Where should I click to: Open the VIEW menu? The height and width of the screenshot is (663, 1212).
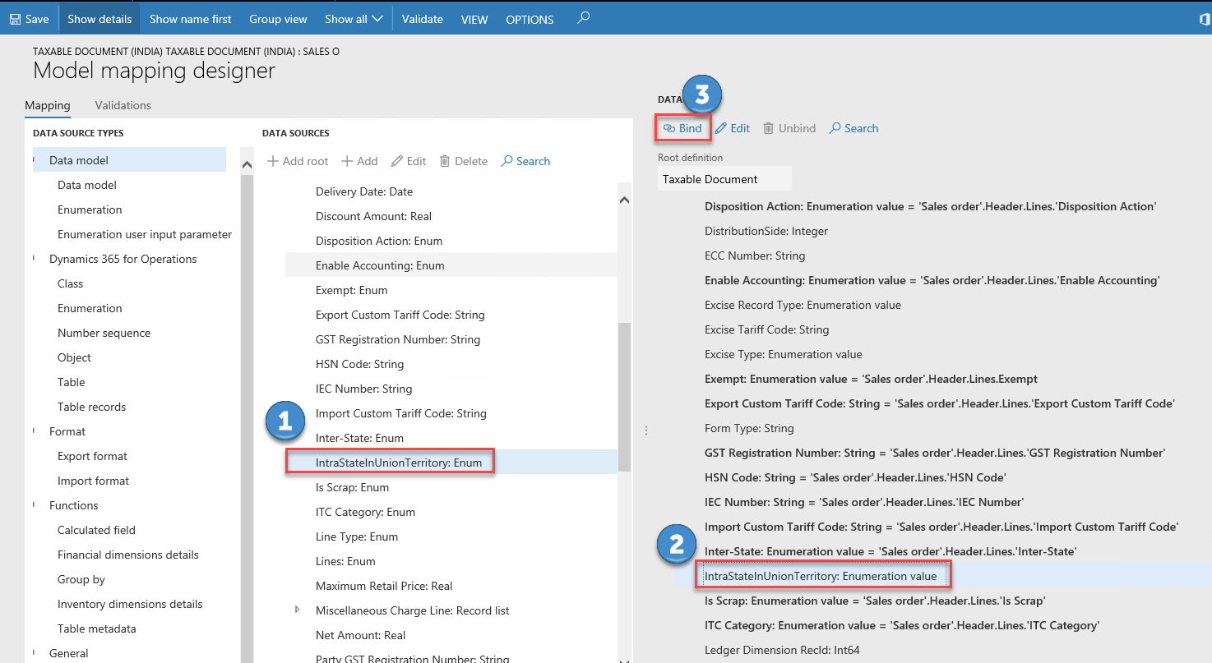(x=474, y=19)
